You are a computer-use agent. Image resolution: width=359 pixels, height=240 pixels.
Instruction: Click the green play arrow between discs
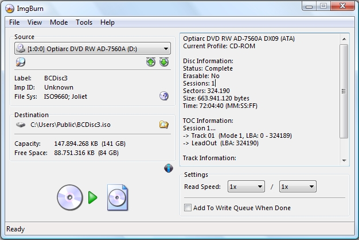93,198
